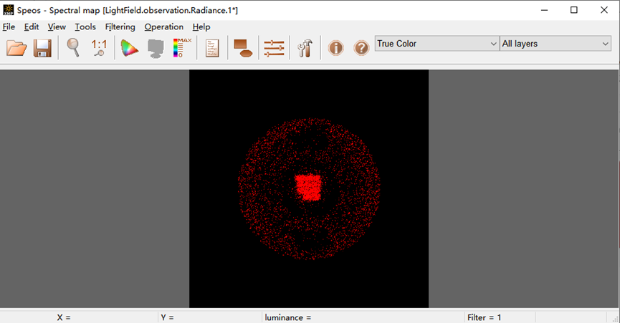This screenshot has width=620, height=323.
Task: Open the Tools menu
Action: point(85,26)
